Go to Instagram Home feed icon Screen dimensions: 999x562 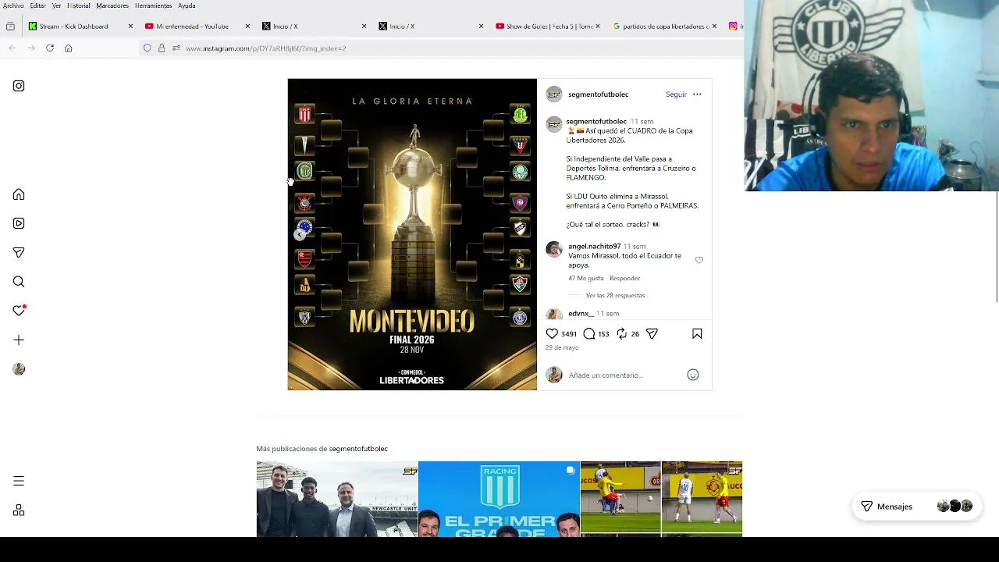click(19, 194)
